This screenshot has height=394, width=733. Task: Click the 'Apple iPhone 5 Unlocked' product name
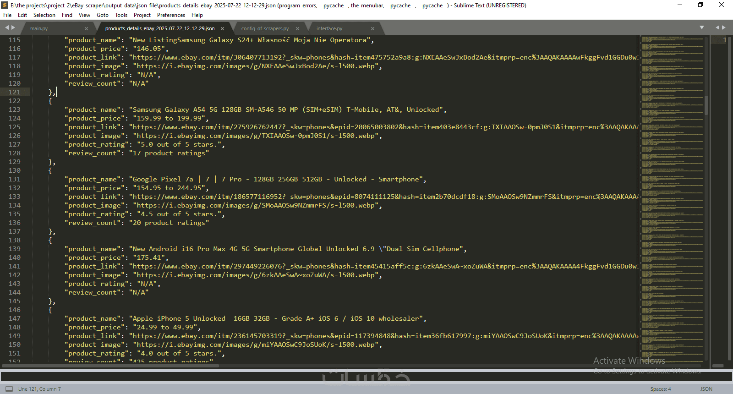click(276, 318)
